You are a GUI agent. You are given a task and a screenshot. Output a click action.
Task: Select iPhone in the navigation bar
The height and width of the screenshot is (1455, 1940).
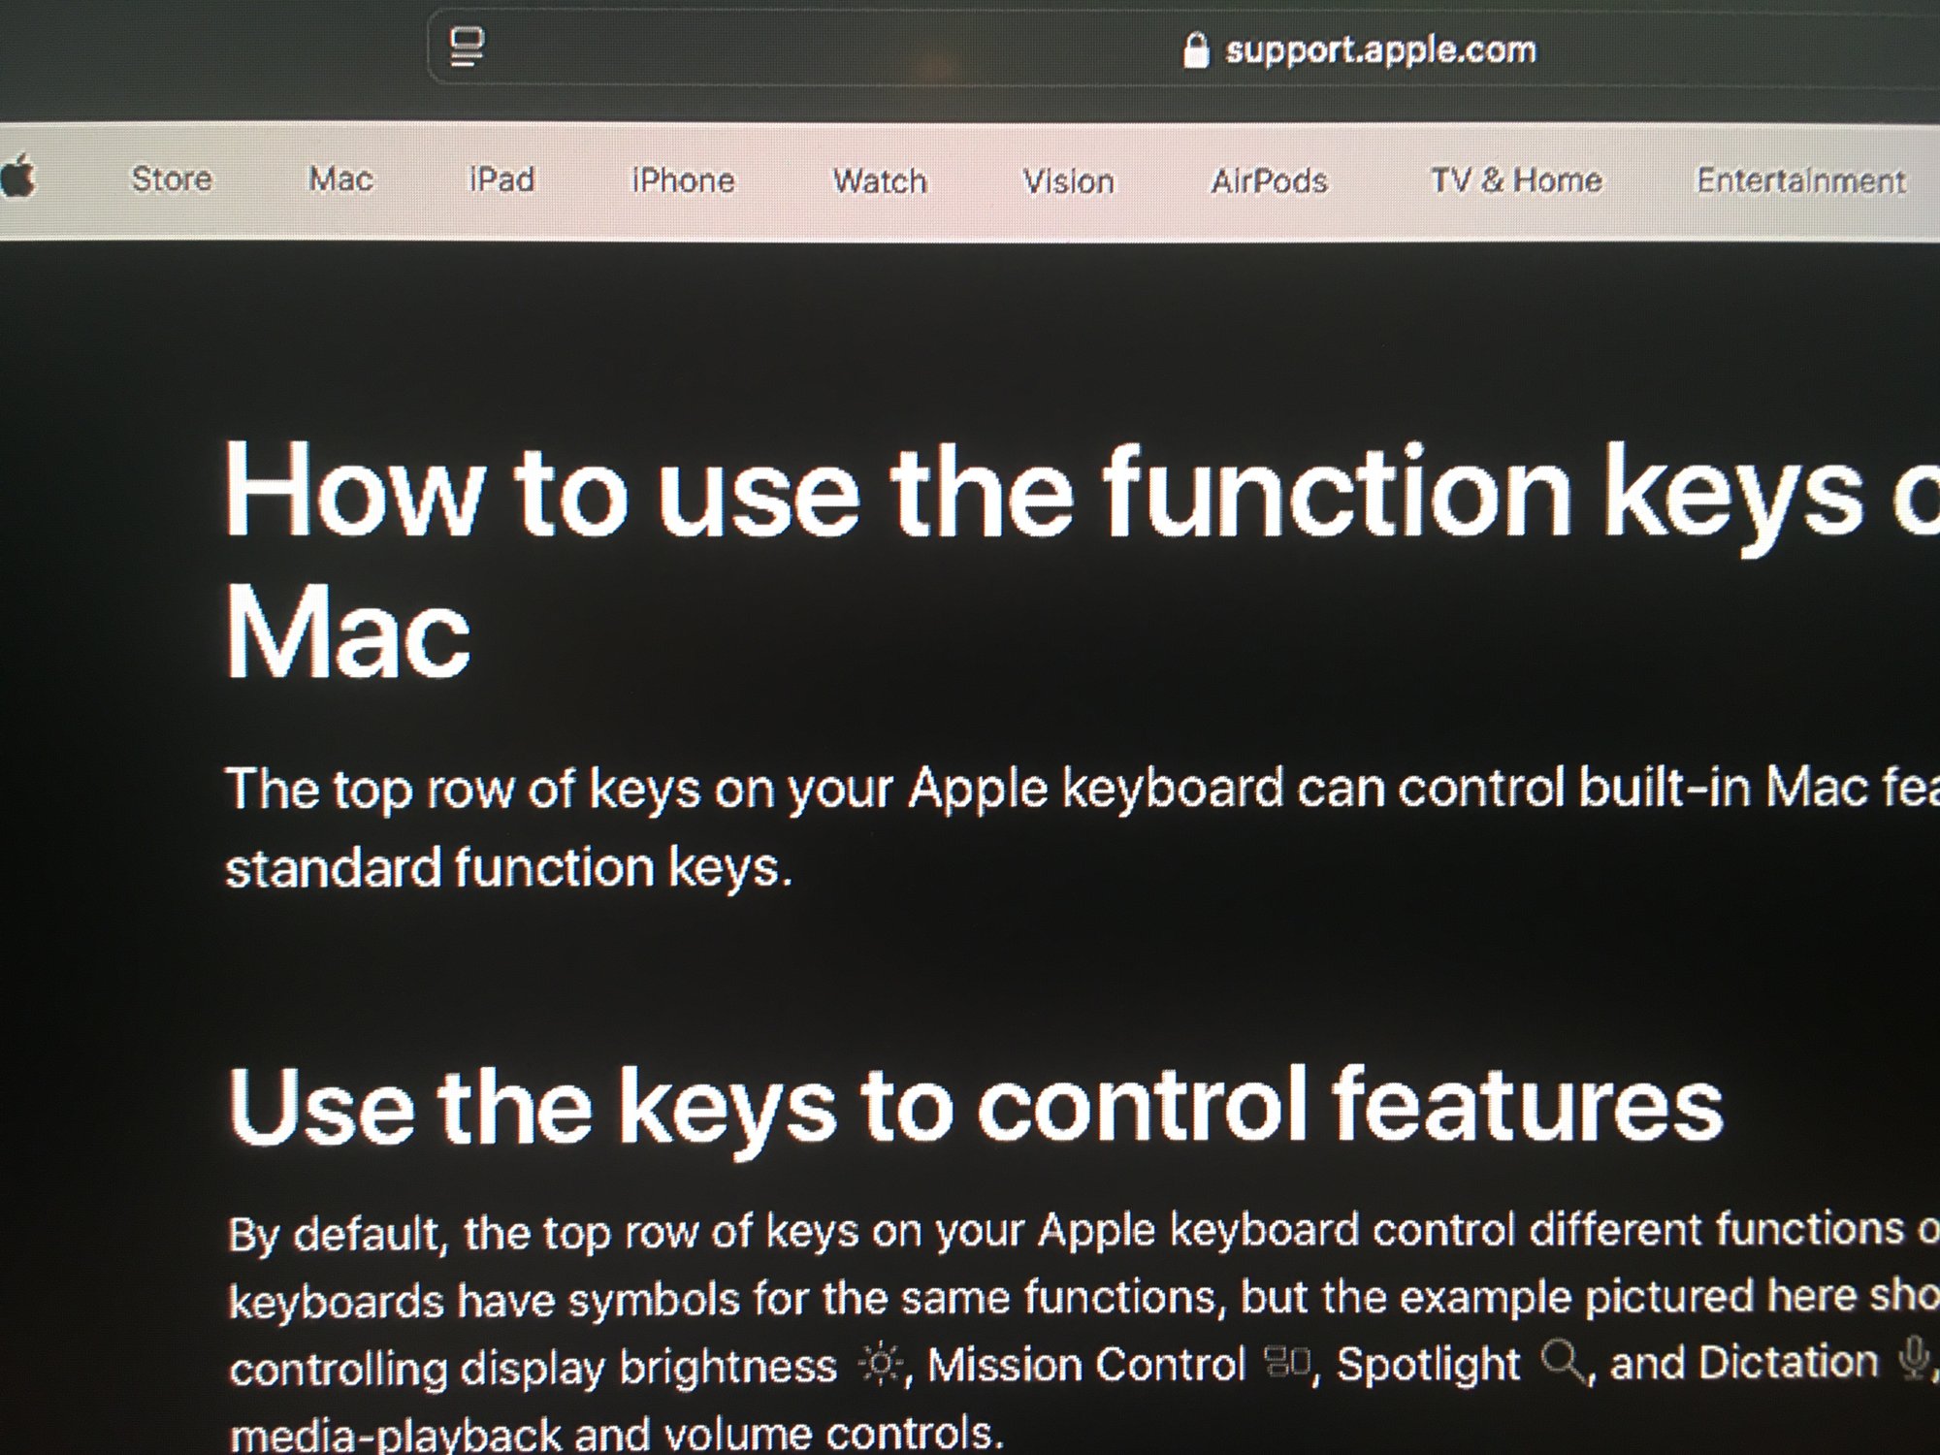point(683,180)
